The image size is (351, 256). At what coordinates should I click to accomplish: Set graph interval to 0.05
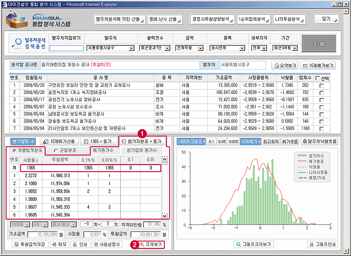tap(222, 141)
